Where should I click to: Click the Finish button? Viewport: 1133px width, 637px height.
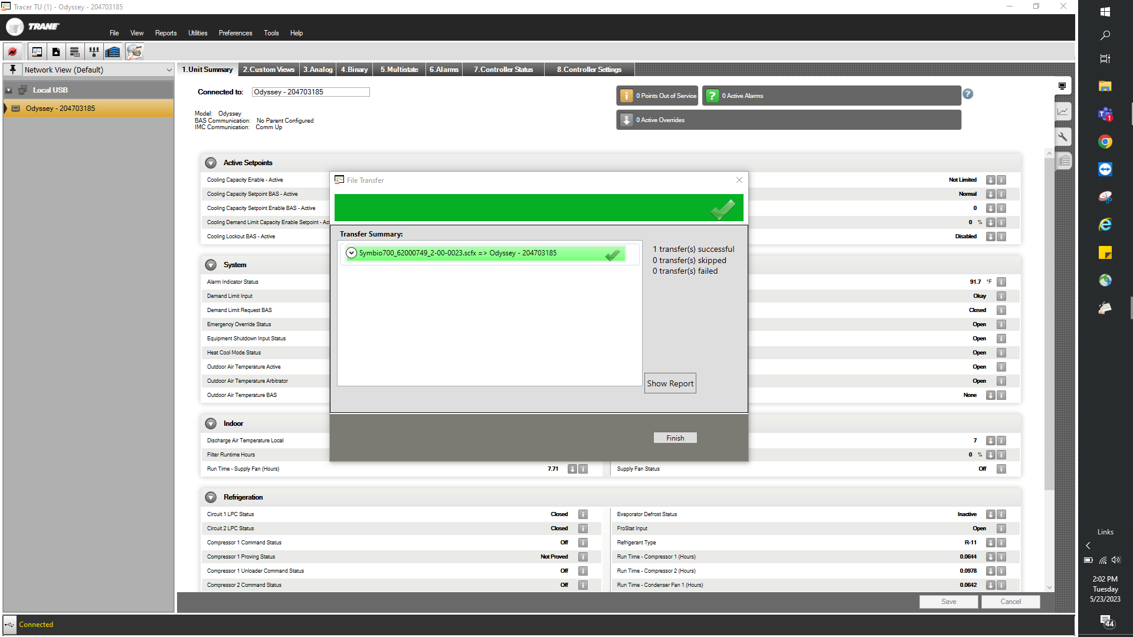click(675, 438)
